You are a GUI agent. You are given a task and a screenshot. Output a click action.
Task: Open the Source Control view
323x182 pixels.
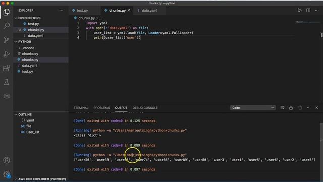pos(7,40)
